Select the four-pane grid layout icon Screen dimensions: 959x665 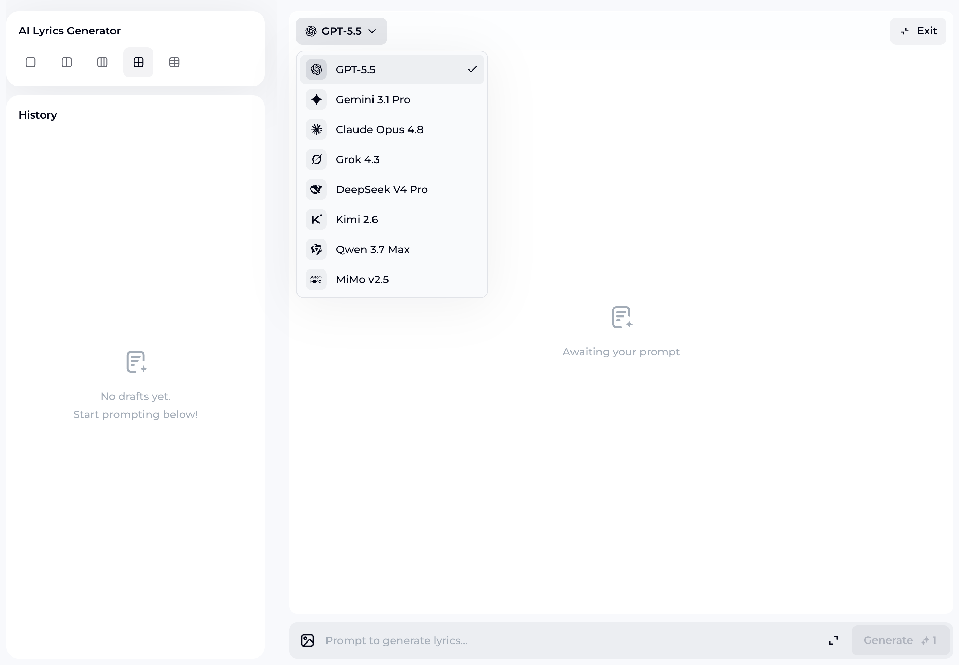[138, 62]
